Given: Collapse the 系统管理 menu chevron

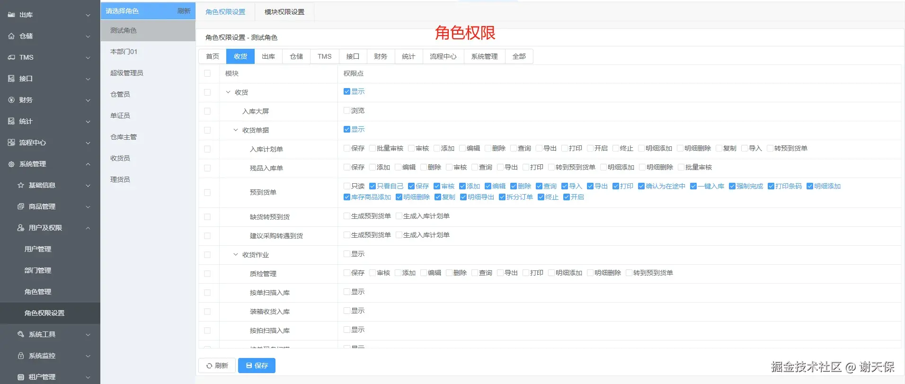Looking at the screenshot, I should [x=88, y=164].
